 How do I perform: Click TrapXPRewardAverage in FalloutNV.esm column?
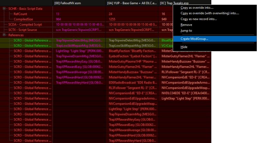coord(79,72)
